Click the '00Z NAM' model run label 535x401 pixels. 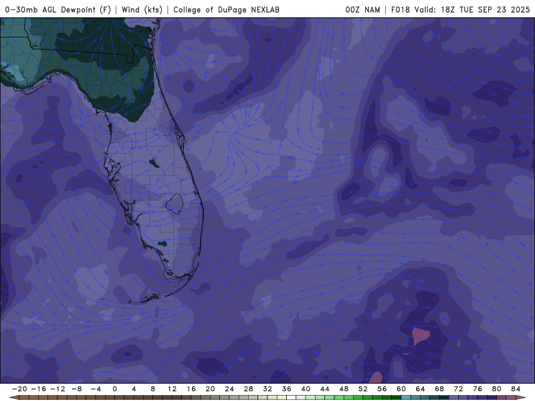pos(362,9)
